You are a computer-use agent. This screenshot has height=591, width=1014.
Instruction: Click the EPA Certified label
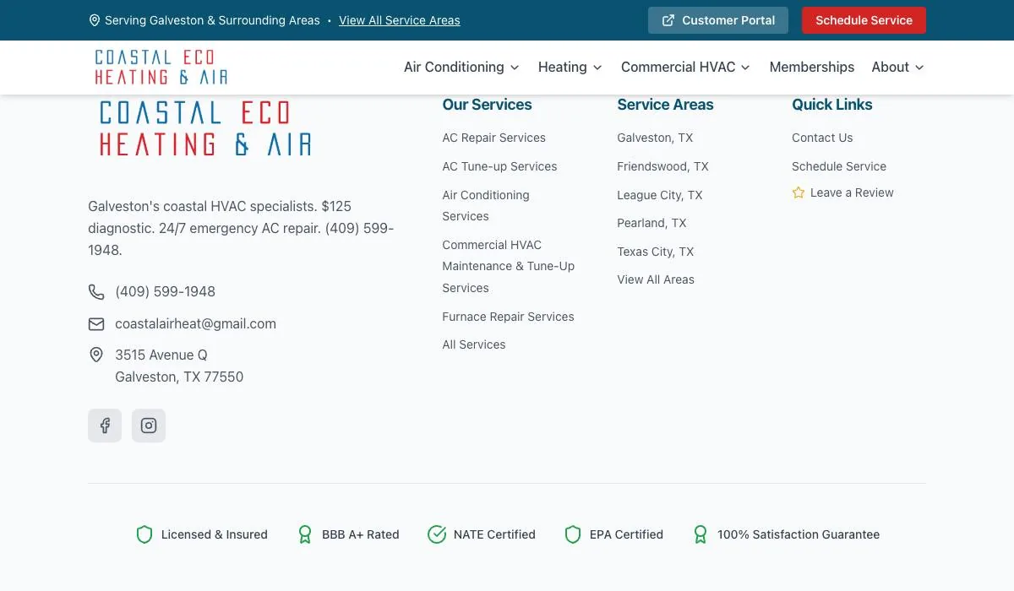pyautogui.click(x=626, y=534)
